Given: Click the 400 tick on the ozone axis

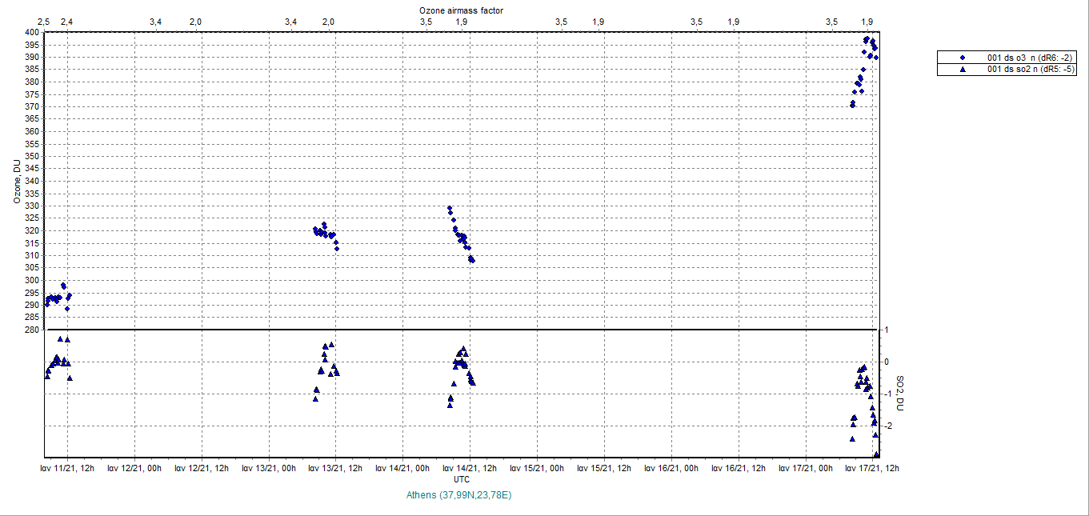Looking at the screenshot, I should pyautogui.click(x=30, y=32).
